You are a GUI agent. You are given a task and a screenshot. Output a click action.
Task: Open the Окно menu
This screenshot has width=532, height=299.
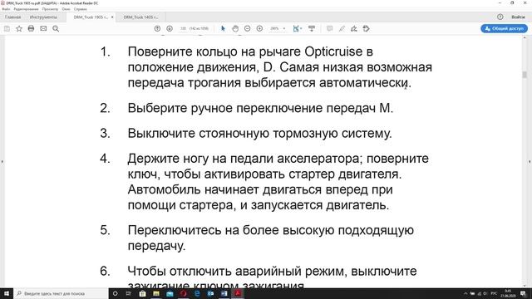[66, 9]
